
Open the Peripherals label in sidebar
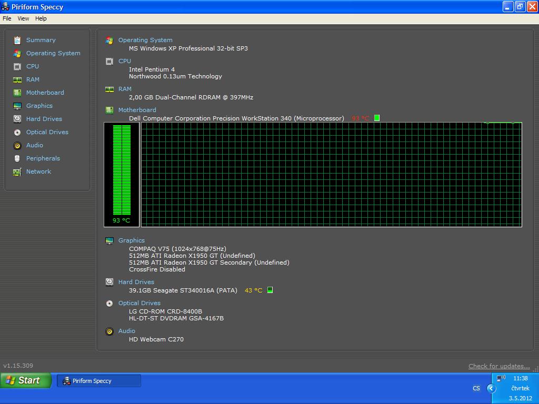tap(43, 158)
